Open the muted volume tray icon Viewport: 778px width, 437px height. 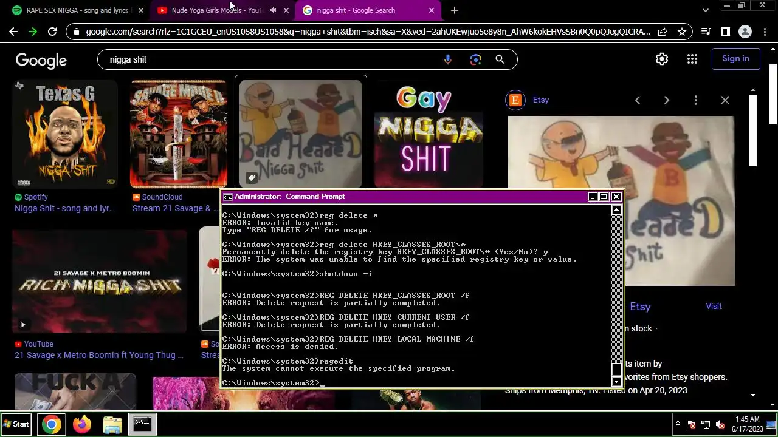click(x=720, y=424)
